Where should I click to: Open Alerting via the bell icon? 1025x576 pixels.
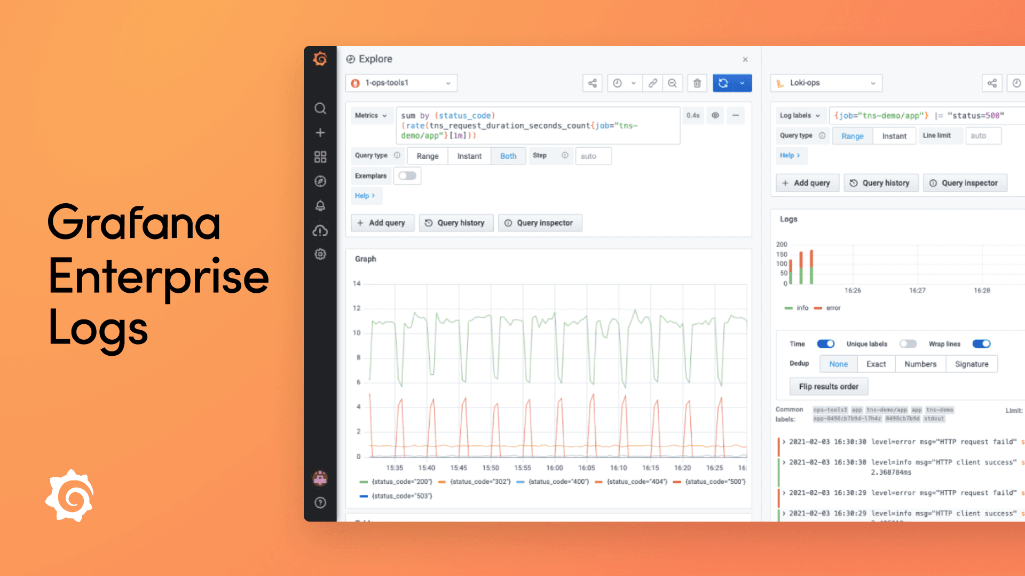320,206
